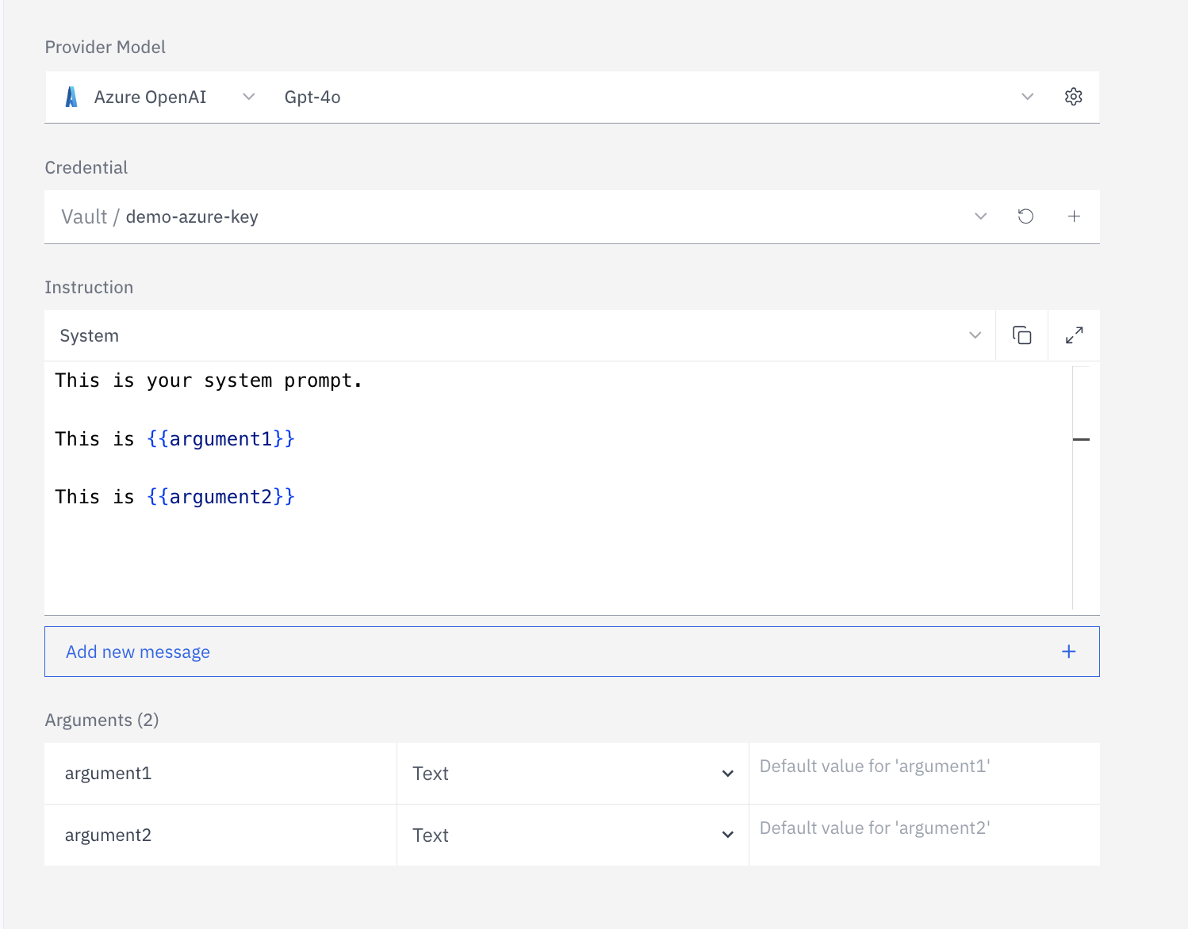The height and width of the screenshot is (929, 1188).
Task: Enter default value for argument1
Action: pos(923,767)
